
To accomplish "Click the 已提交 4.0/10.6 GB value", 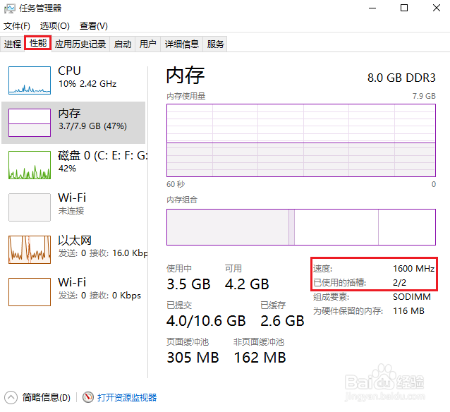I will point(206,321).
